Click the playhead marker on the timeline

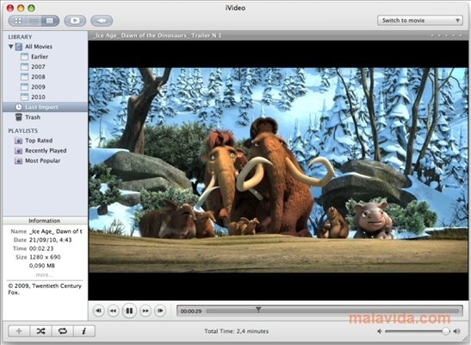click(x=258, y=310)
